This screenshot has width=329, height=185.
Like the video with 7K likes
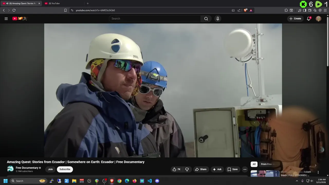pyautogui.click(x=177, y=169)
